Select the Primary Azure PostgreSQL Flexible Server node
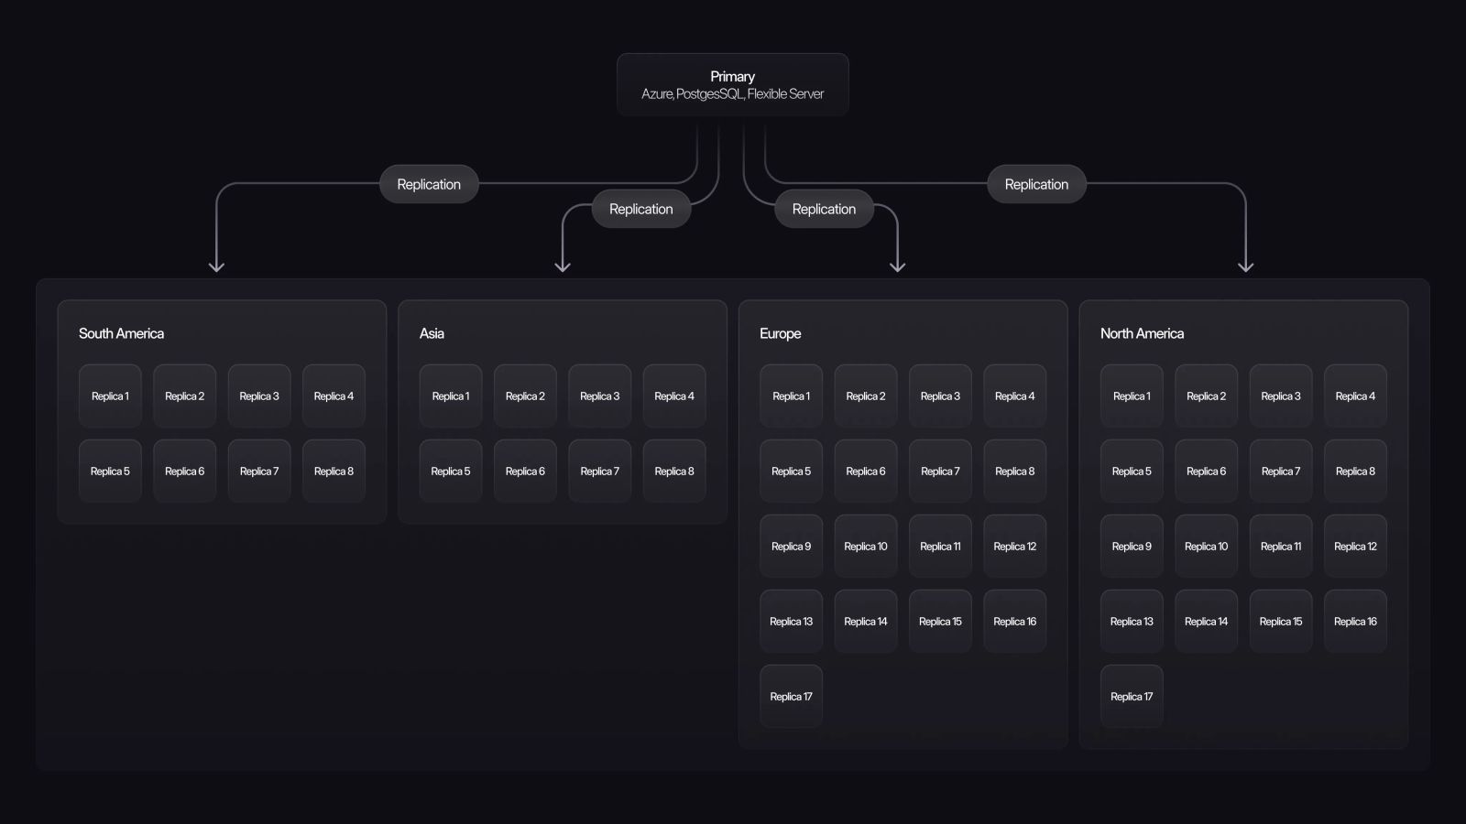 [732, 84]
